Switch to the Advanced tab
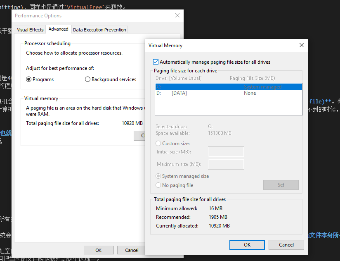 pyautogui.click(x=58, y=29)
